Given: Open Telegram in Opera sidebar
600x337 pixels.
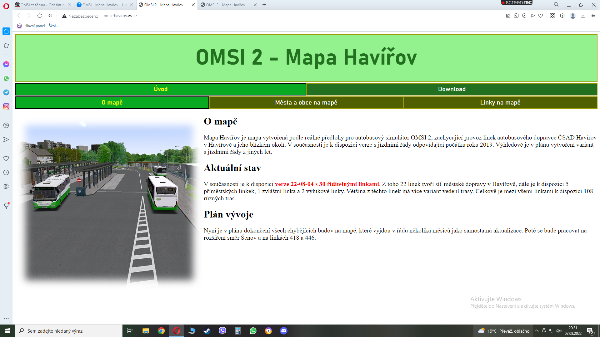Looking at the screenshot, I should click(6, 92).
